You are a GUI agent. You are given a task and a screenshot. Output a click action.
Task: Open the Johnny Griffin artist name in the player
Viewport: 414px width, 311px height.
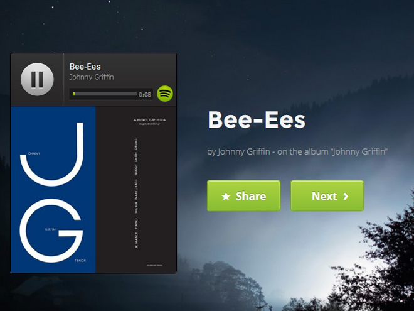tap(92, 77)
